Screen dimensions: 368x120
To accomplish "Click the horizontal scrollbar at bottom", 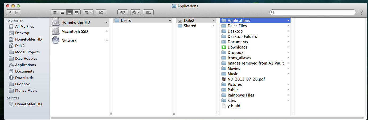I will tap(207, 118).
